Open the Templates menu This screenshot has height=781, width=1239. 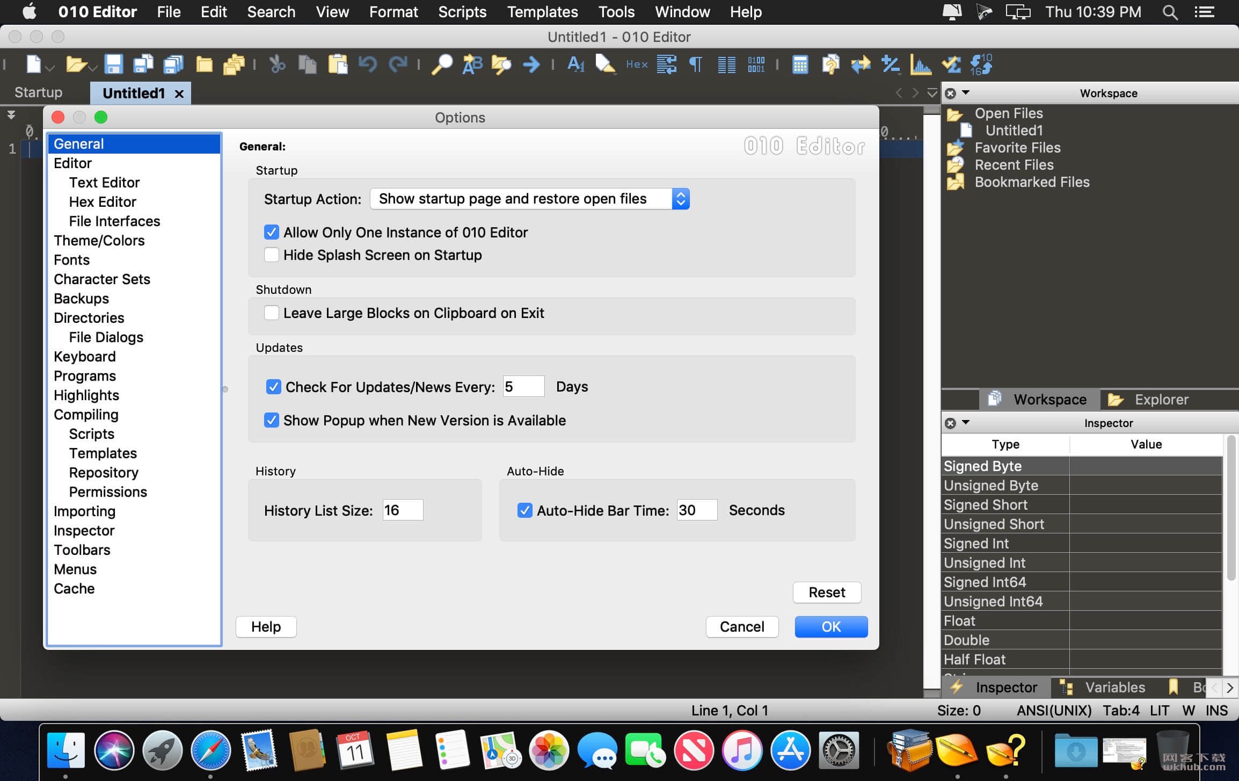[542, 12]
